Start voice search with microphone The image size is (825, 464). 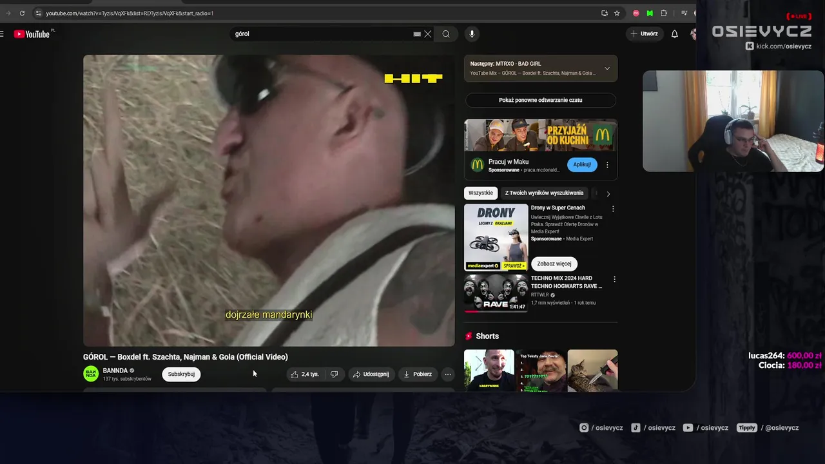pyautogui.click(x=472, y=34)
